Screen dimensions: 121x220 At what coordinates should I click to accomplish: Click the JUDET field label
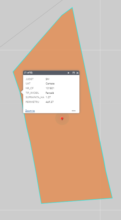point(29,79)
